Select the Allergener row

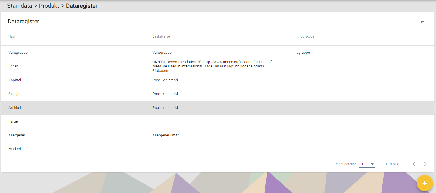17,135
